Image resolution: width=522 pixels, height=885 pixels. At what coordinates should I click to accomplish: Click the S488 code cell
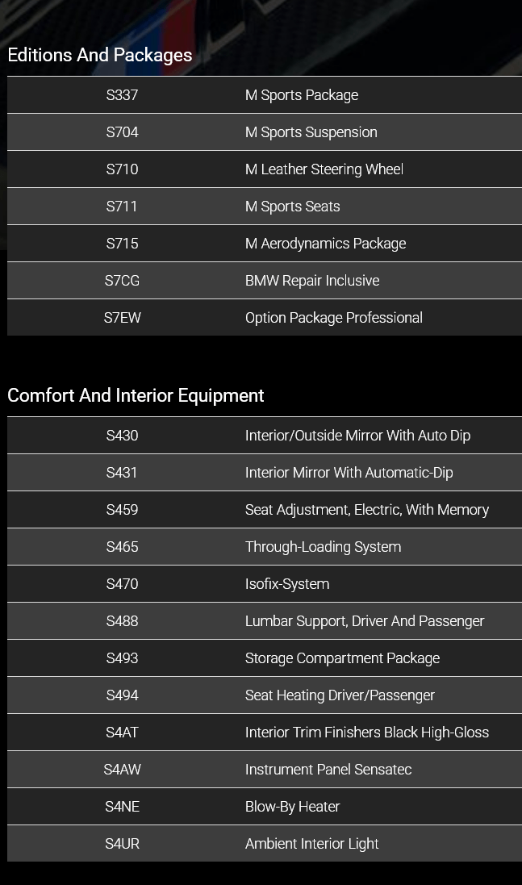tap(122, 621)
